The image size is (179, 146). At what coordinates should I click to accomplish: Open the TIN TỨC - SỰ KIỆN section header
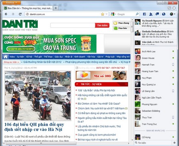point(101,84)
